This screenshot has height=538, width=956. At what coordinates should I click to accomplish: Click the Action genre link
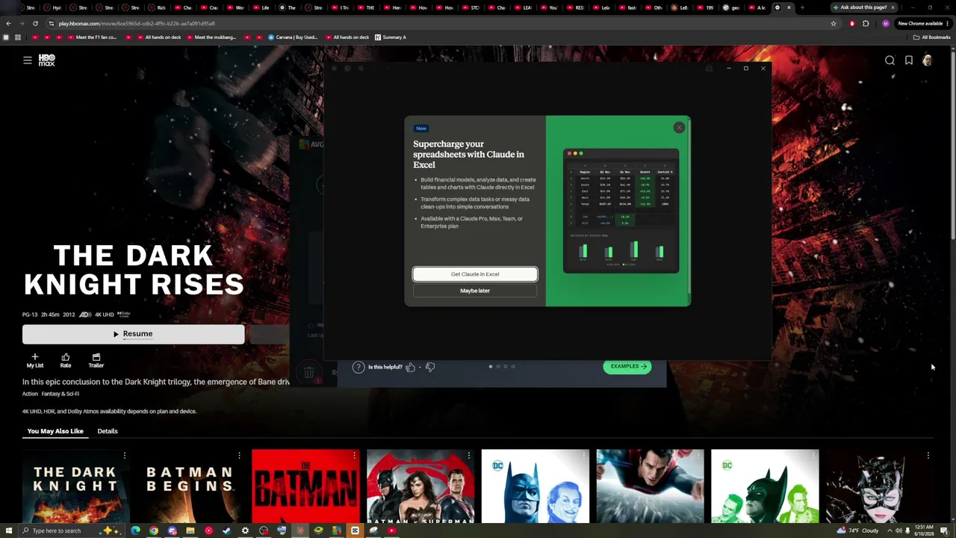(x=30, y=394)
